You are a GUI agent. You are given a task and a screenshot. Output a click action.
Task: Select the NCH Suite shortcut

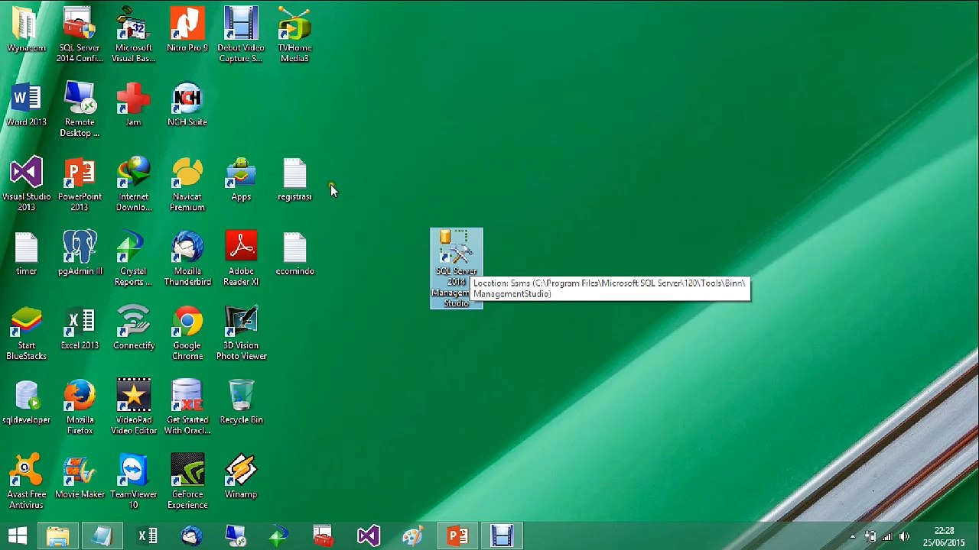click(187, 105)
